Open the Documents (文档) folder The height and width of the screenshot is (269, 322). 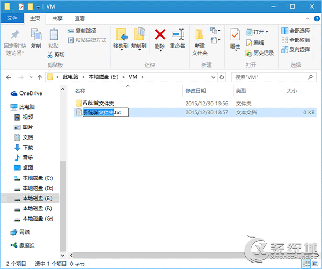[x=24, y=137]
